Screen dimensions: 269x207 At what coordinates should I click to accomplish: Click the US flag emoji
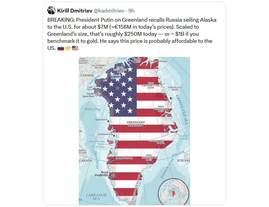[x=75, y=48]
